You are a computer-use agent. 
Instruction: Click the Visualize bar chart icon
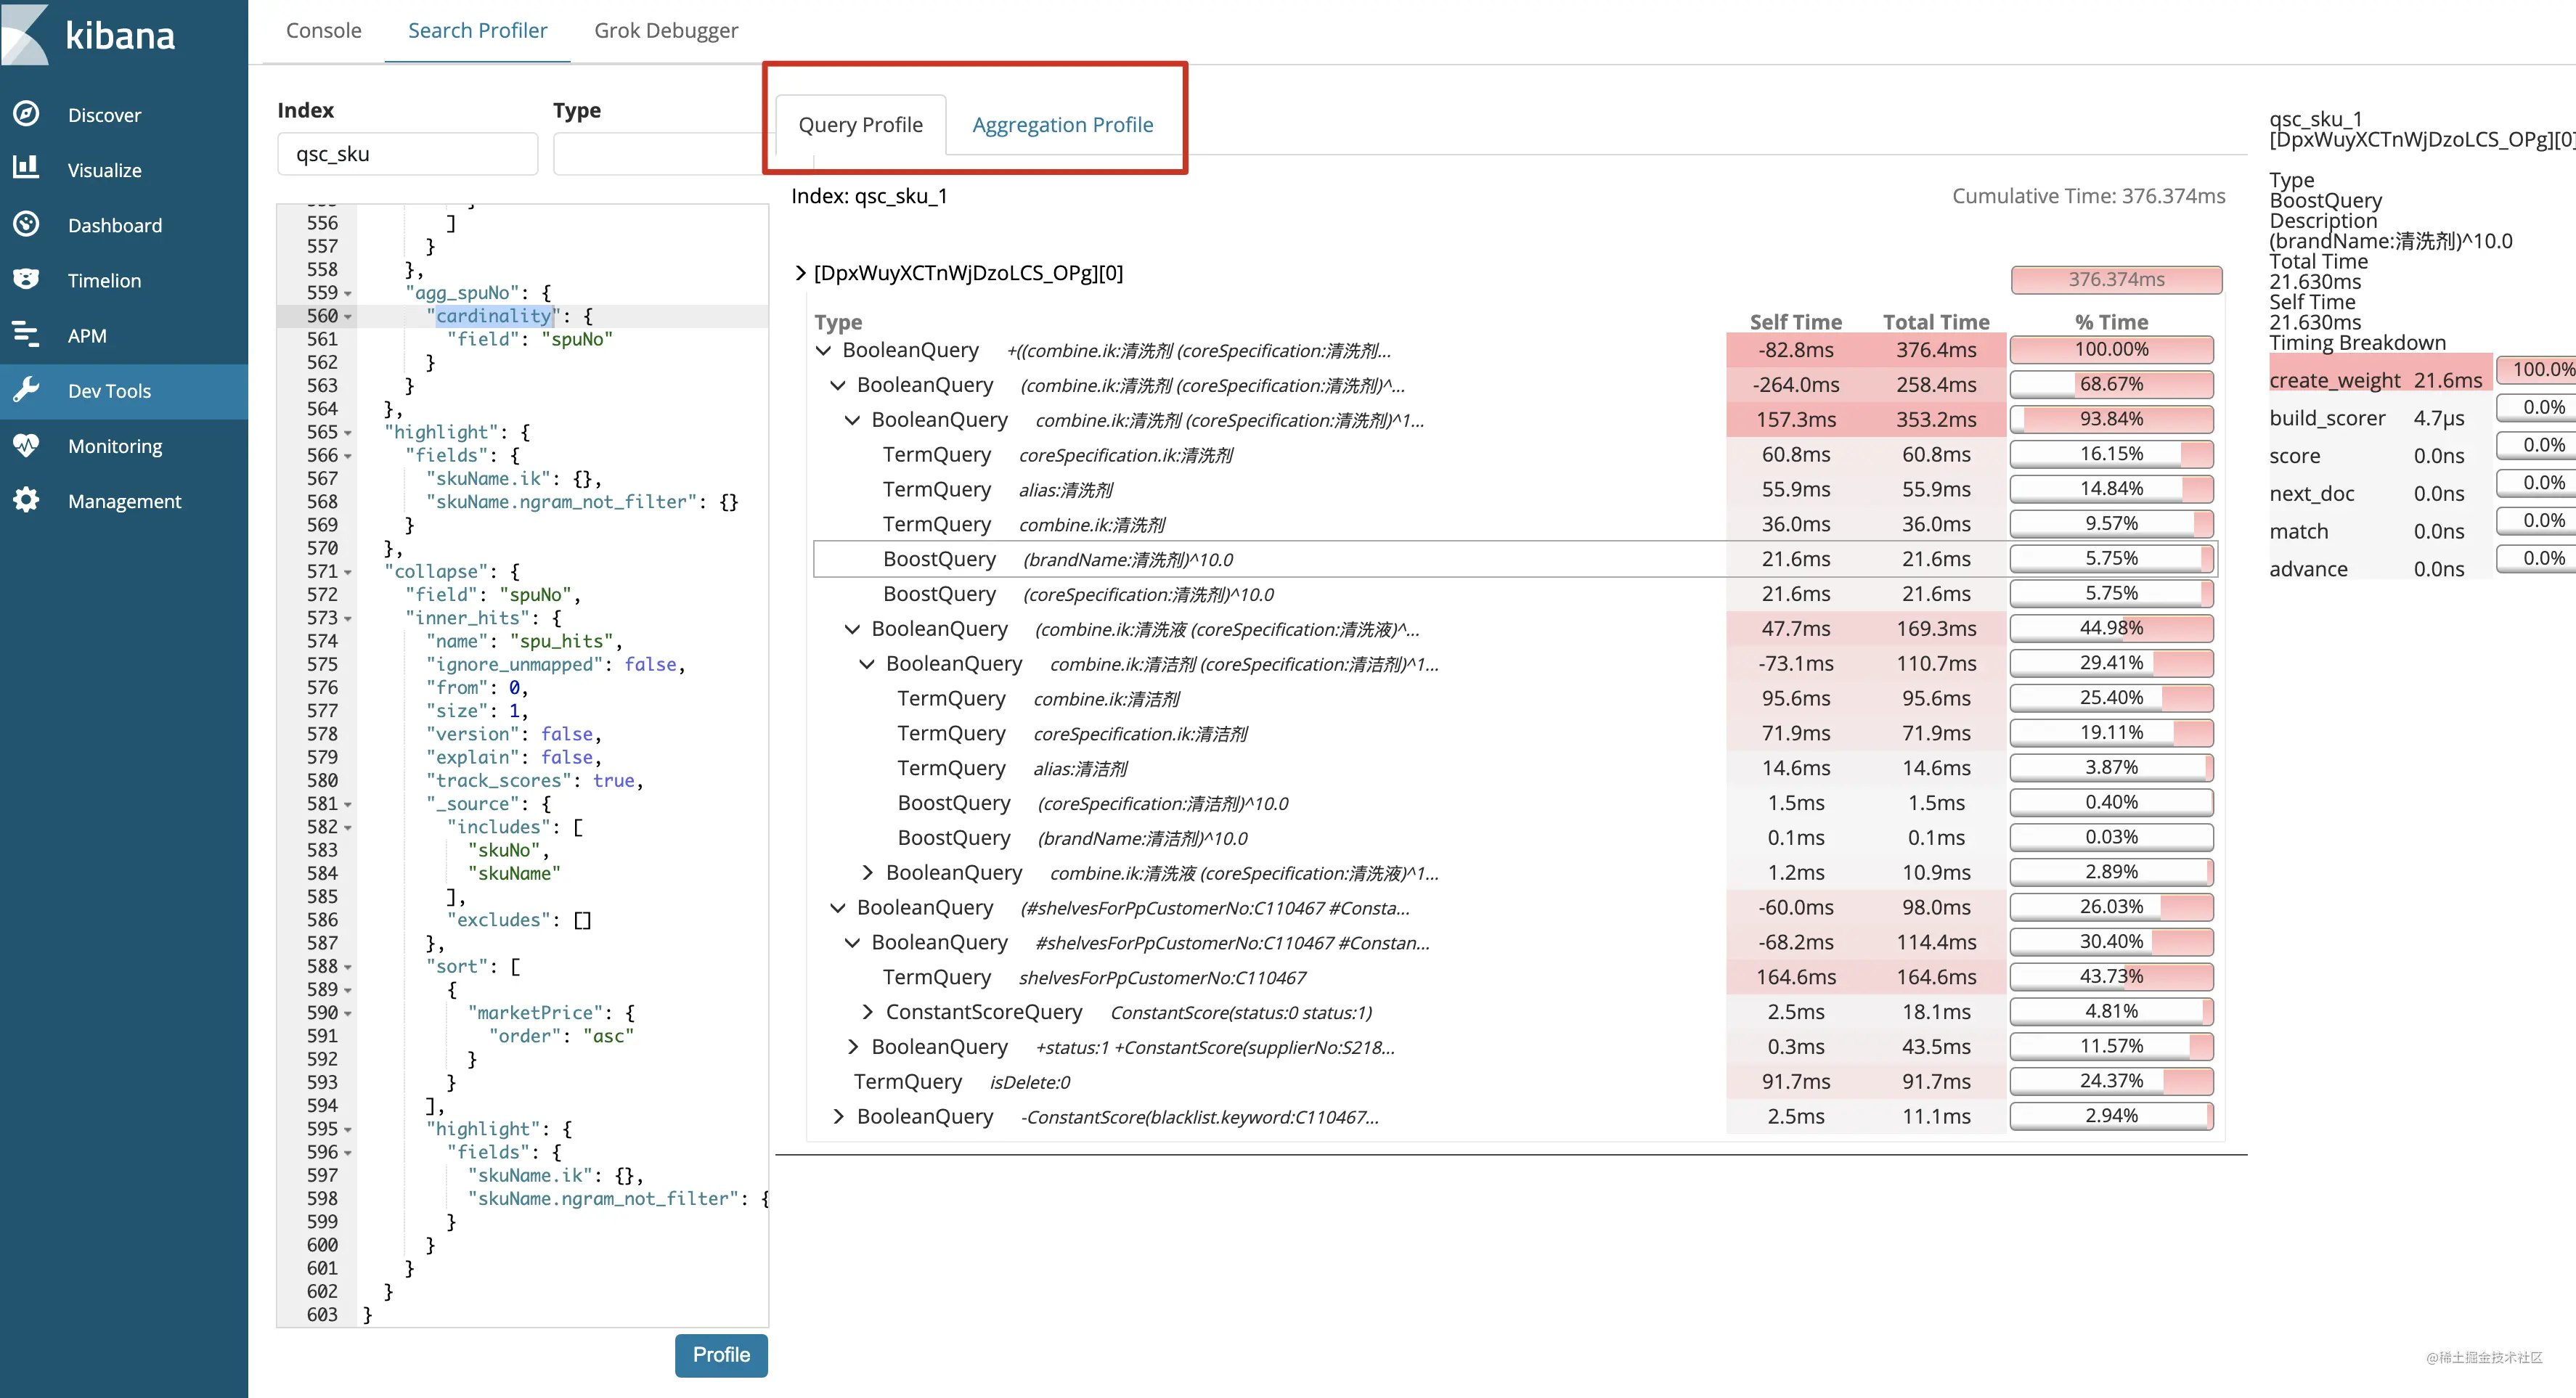[x=26, y=169]
